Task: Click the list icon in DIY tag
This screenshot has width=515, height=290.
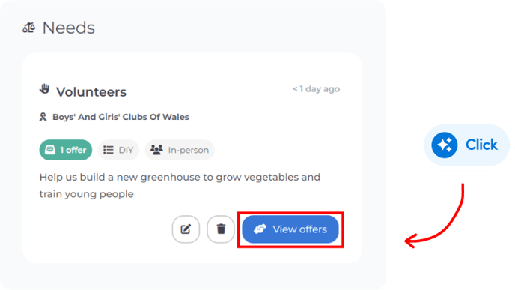Action: pos(109,150)
